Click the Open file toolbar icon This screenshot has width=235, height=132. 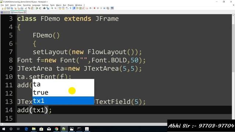(5, 8)
